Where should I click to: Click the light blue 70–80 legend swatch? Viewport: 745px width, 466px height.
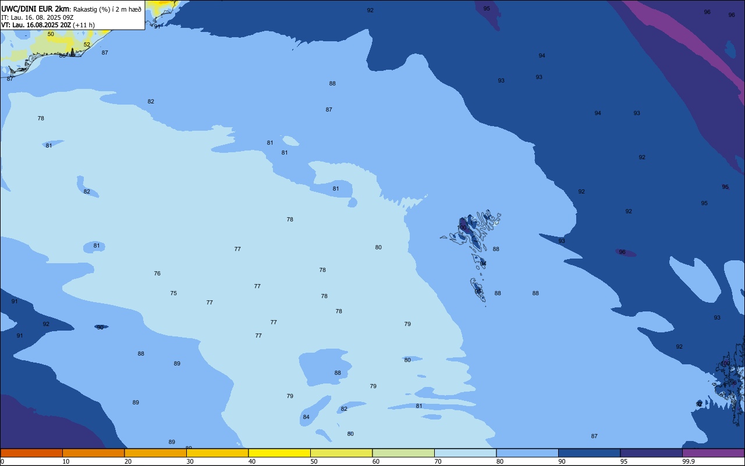tap(465, 453)
